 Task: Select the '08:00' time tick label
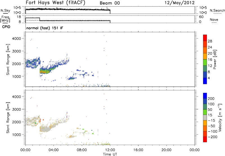coord(82,150)
